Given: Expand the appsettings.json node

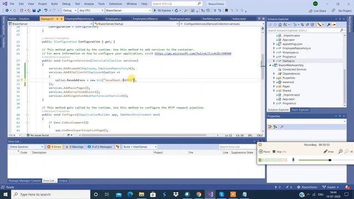Looking at the screenshot, I should 274,44.
